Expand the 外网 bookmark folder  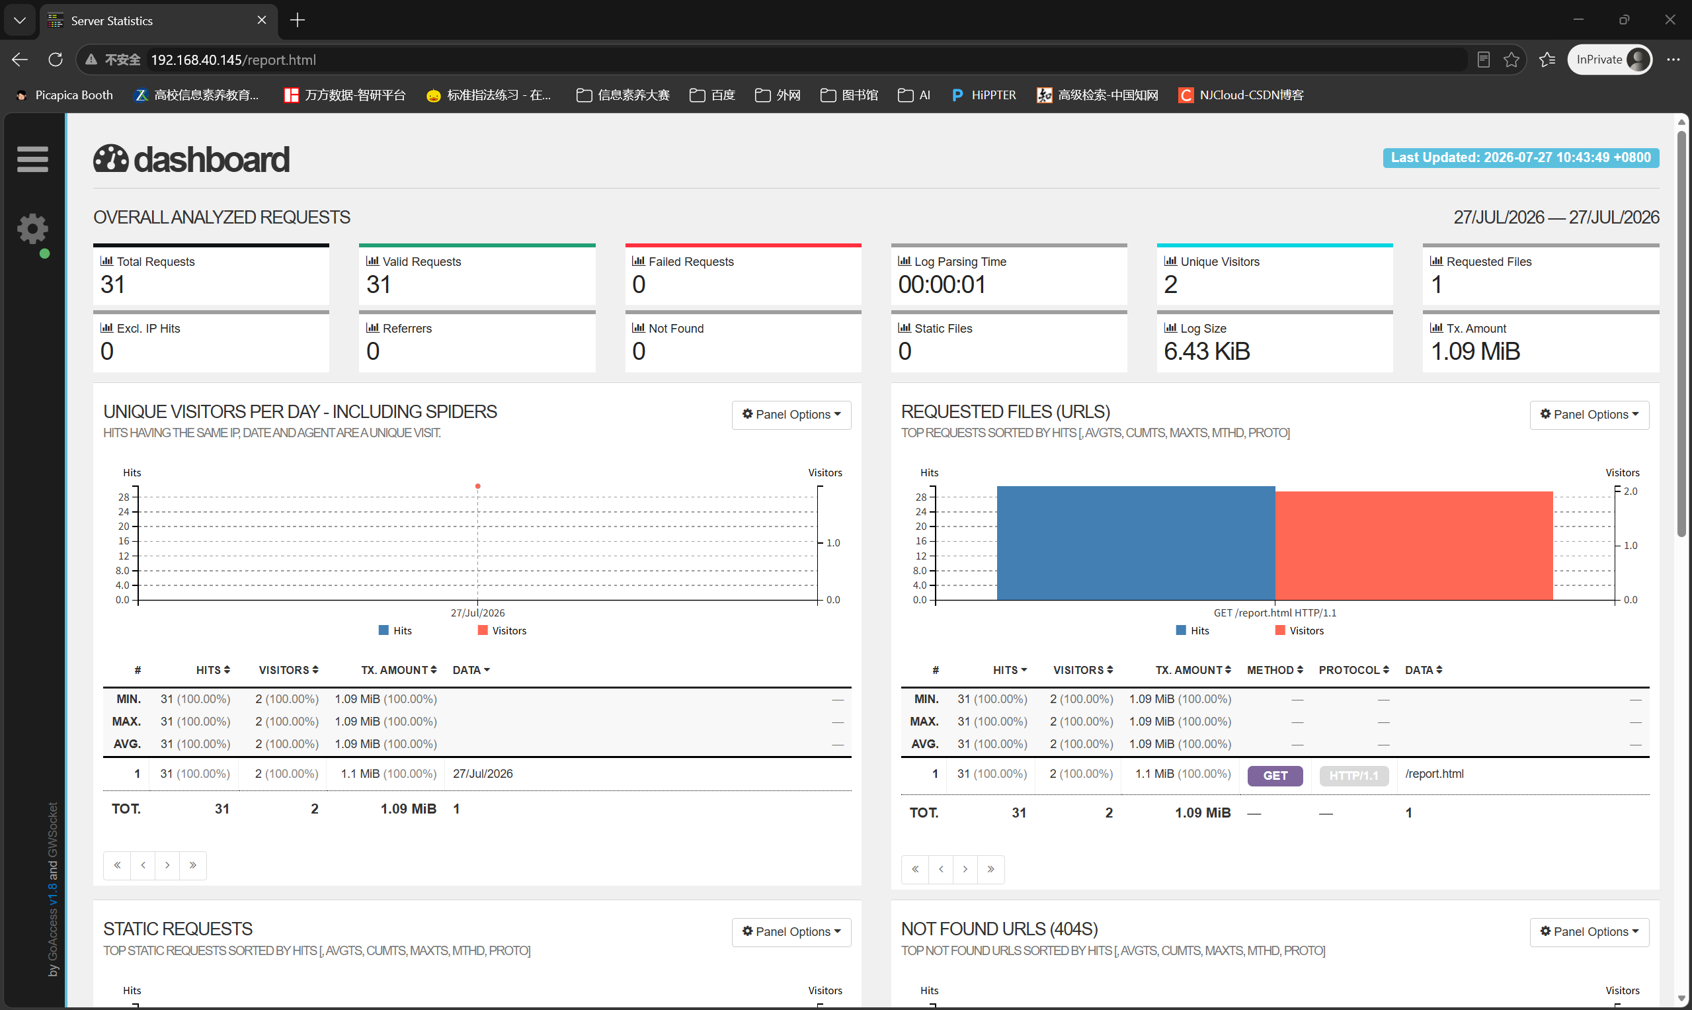coord(778,95)
